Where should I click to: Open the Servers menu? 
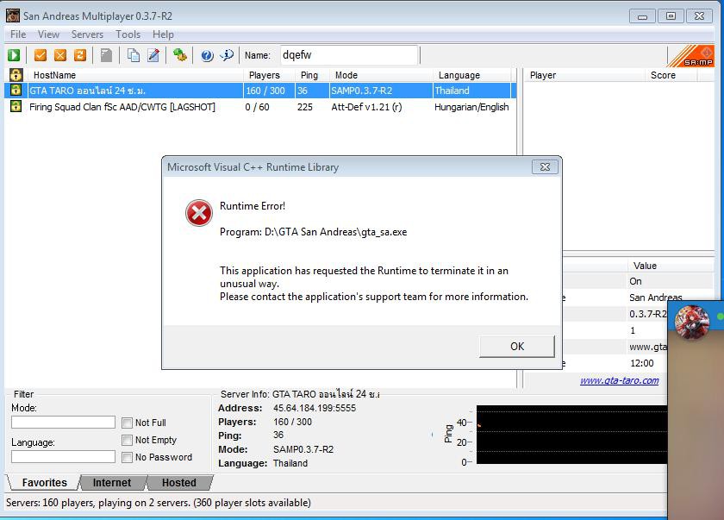point(87,34)
